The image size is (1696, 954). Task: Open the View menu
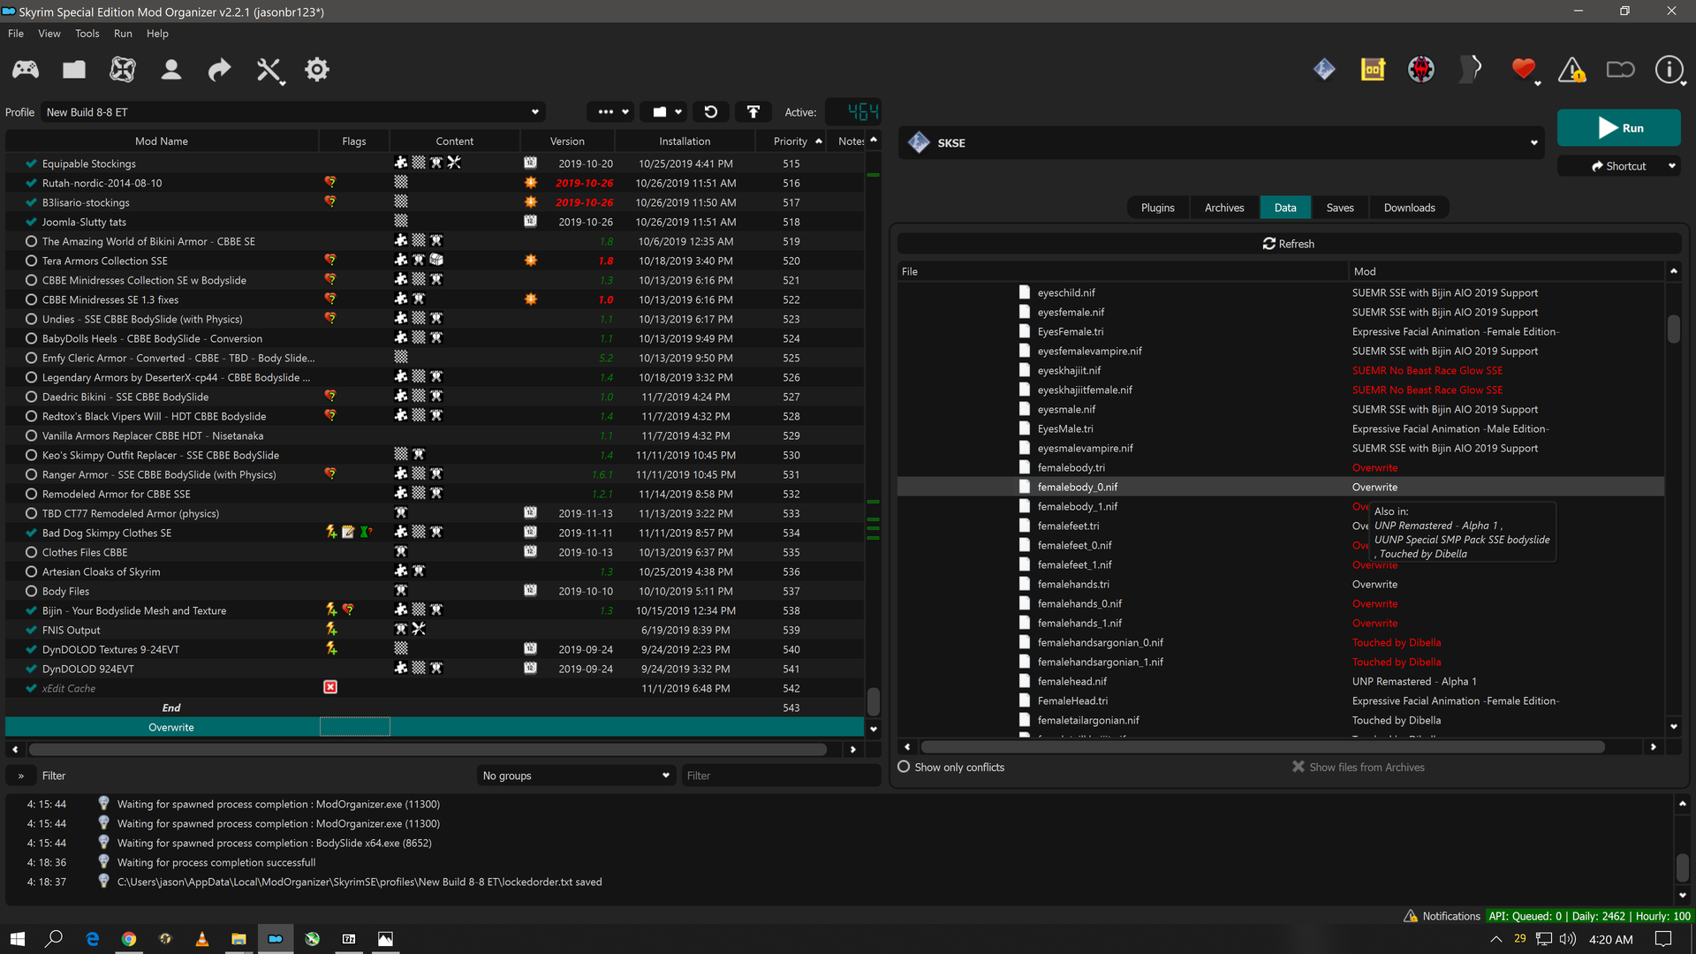49,34
